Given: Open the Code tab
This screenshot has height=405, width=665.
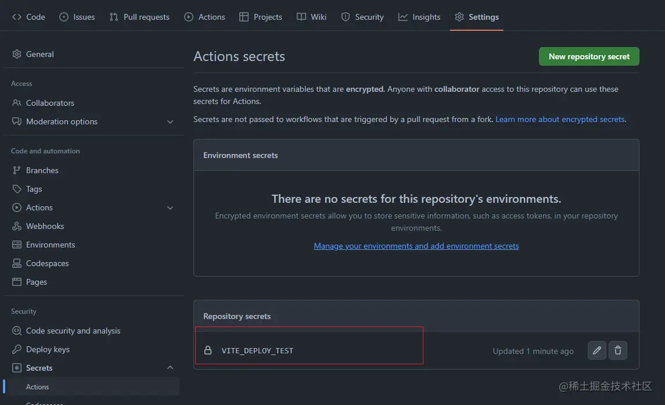Looking at the screenshot, I should (x=28, y=17).
